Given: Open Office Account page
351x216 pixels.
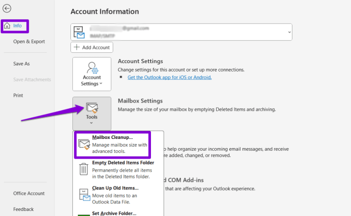Looking at the screenshot, I should (x=29, y=194).
